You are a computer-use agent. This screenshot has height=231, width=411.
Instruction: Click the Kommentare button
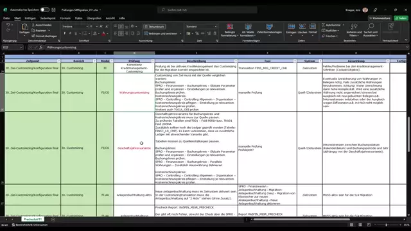point(380,18)
